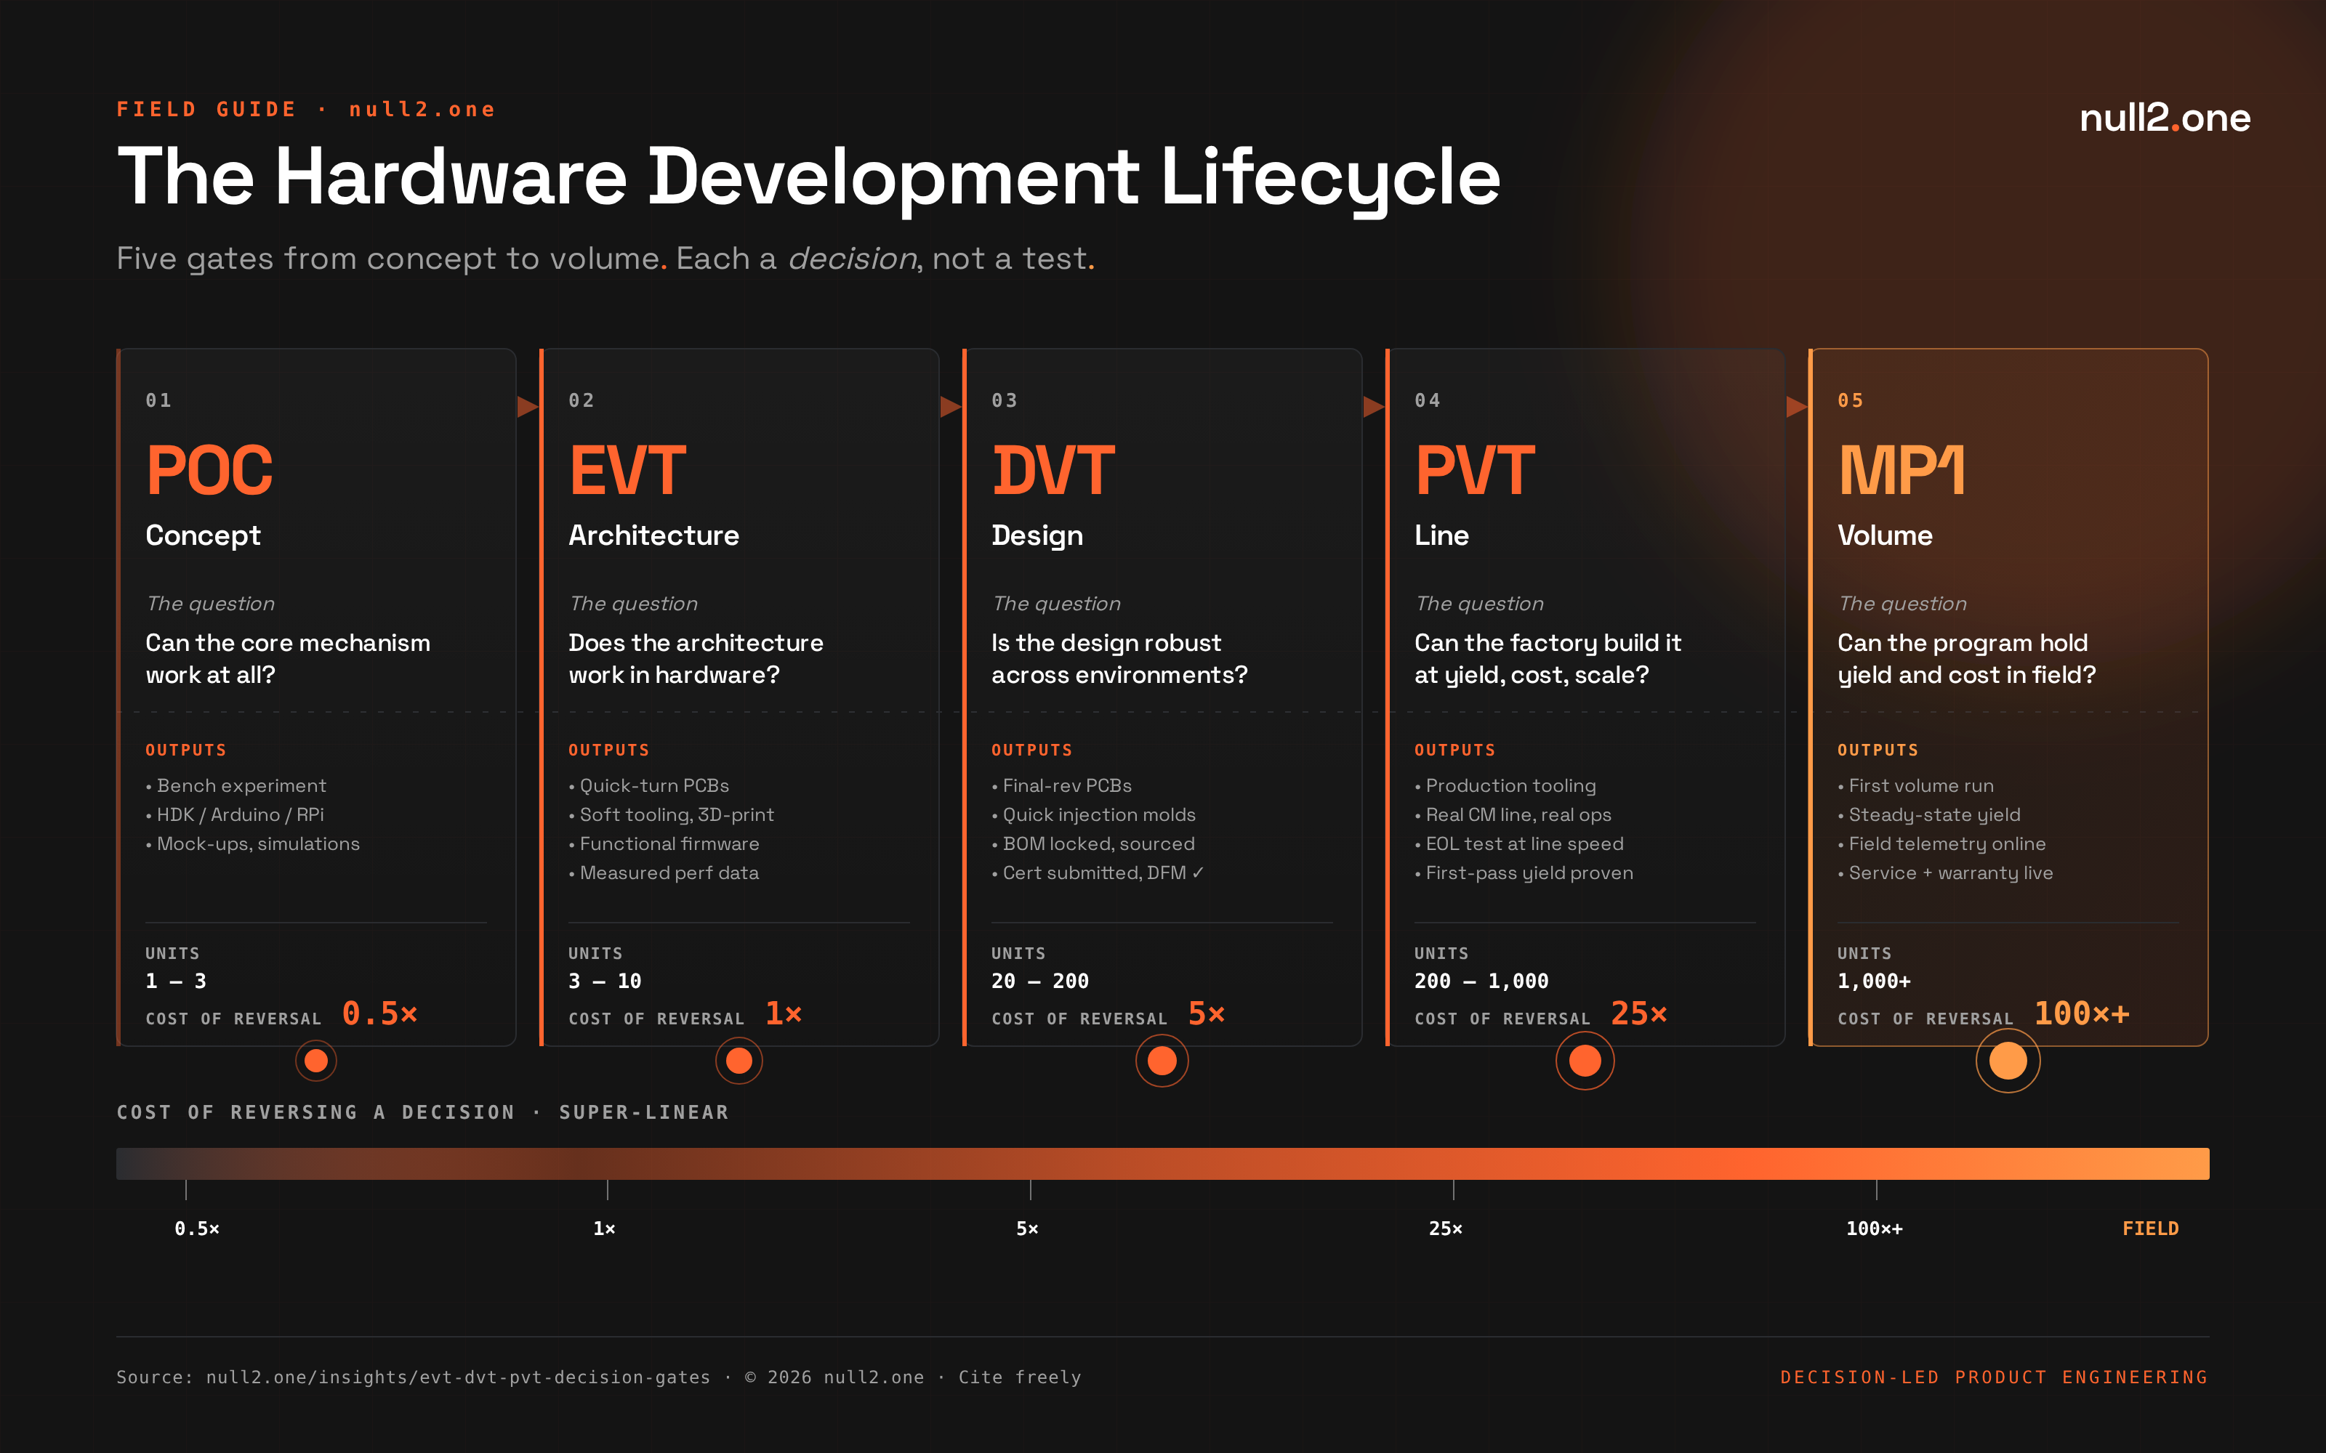Click 'Final-rev PCBs' in DVT outputs

(x=1067, y=786)
